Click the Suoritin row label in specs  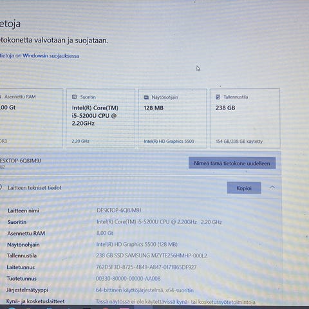[17, 222]
